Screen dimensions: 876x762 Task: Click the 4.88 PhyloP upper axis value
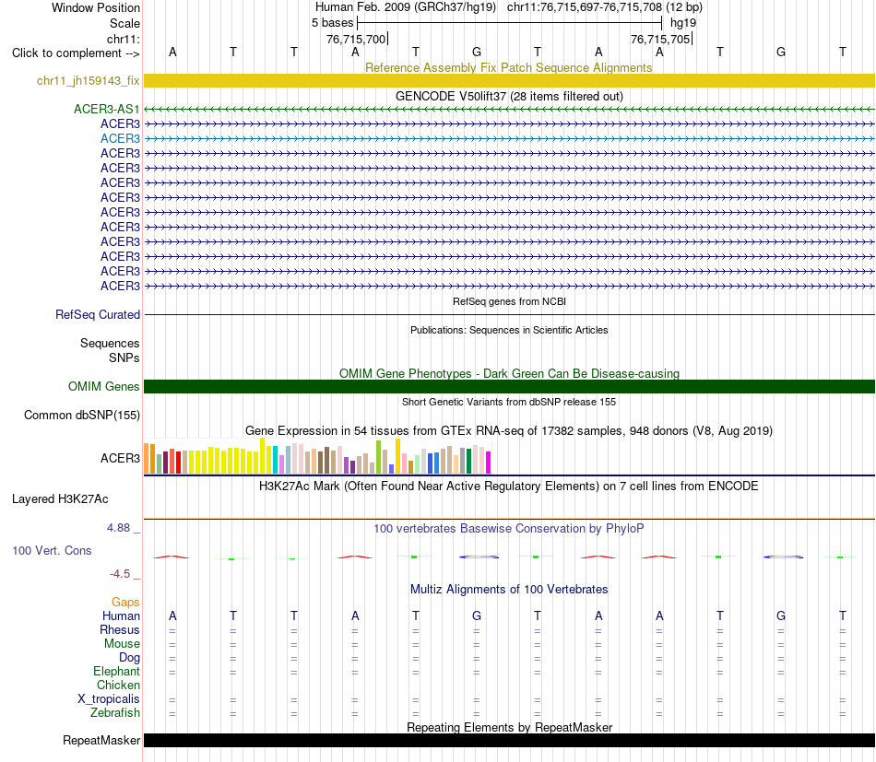click(118, 528)
